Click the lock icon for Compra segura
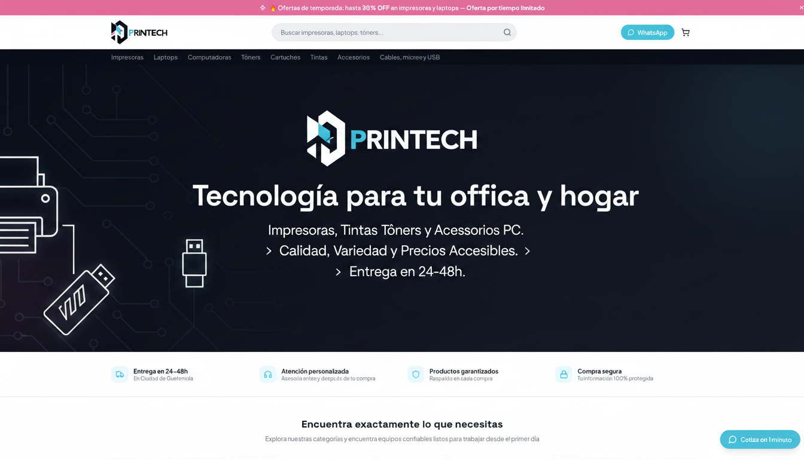 click(x=564, y=374)
